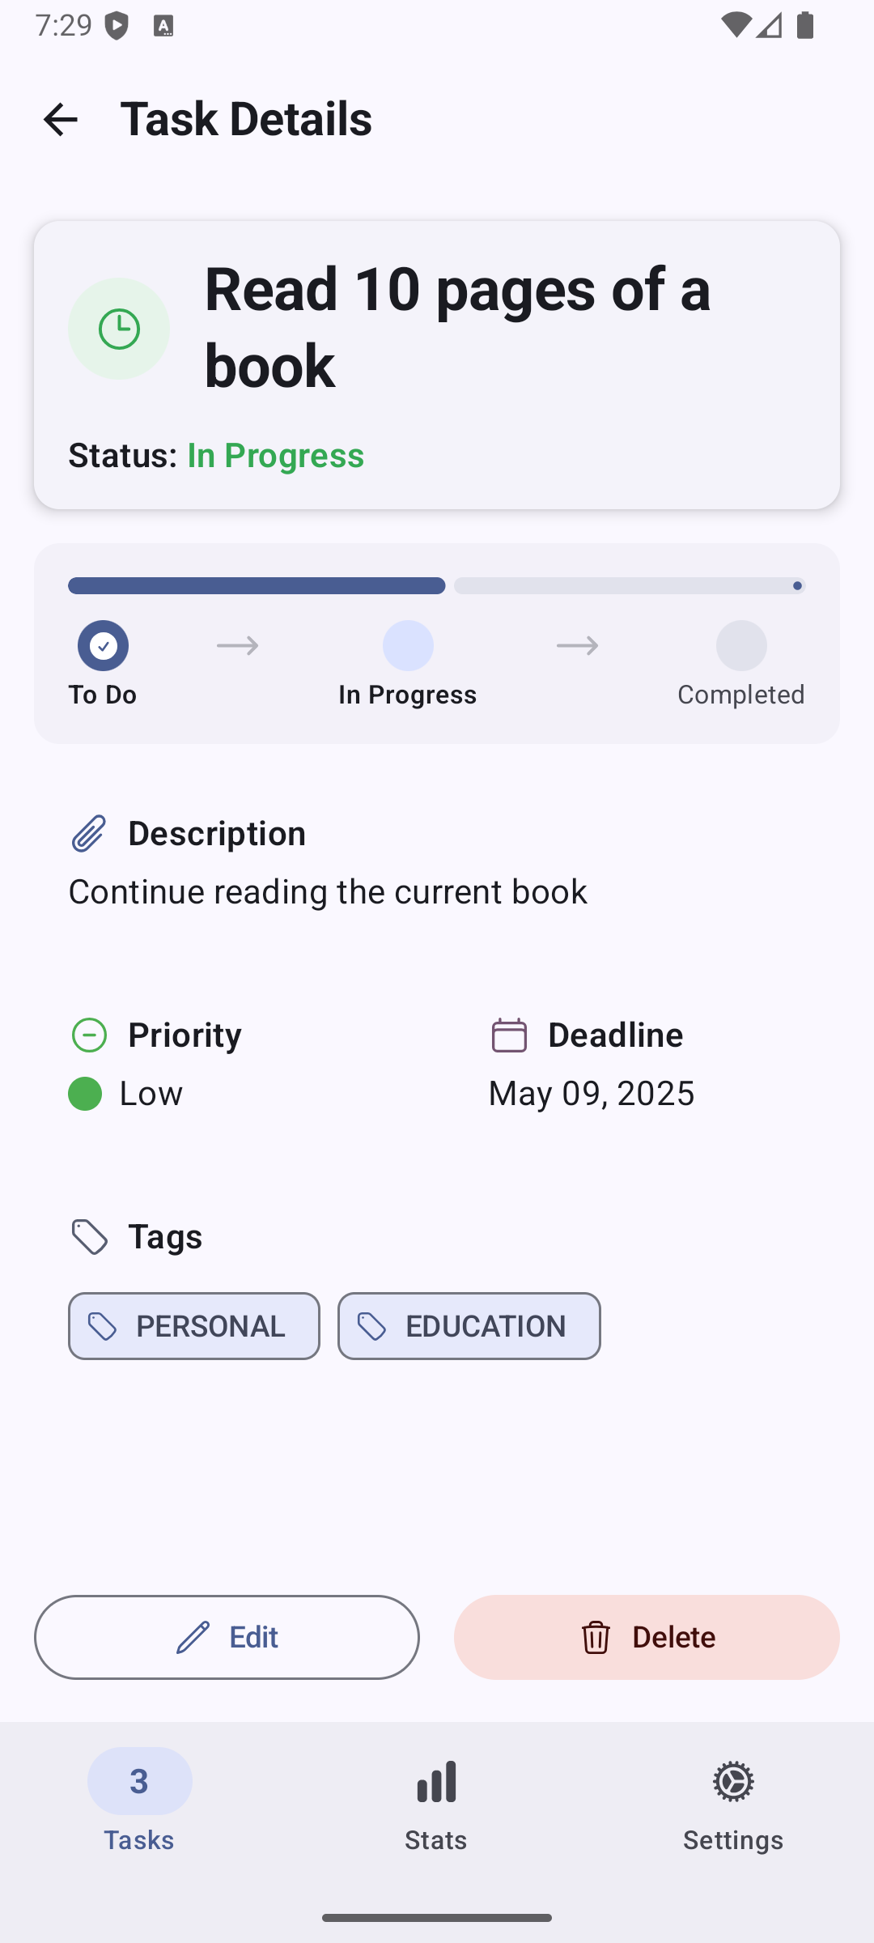Activate the In Progress status circle

(x=407, y=645)
